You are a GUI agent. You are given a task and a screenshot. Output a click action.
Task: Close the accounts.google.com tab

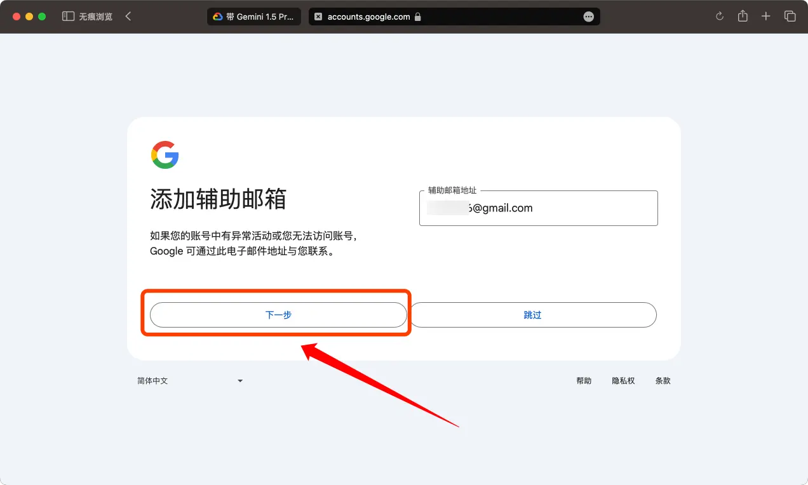click(x=318, y=17)
